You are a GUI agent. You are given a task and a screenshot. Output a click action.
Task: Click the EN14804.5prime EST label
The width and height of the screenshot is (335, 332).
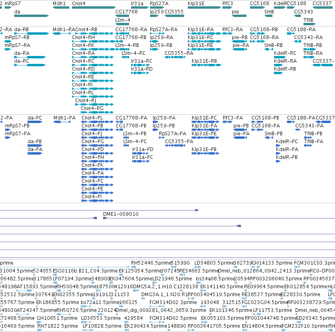coord(262,326)
